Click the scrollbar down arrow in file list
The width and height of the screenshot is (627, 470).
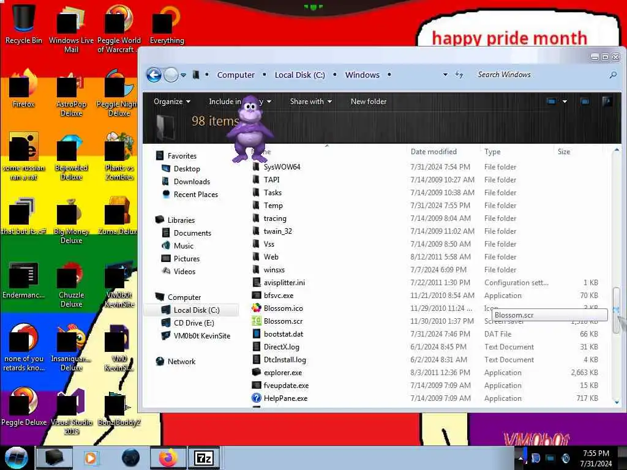pyautogui.click(x=616, y=403)
